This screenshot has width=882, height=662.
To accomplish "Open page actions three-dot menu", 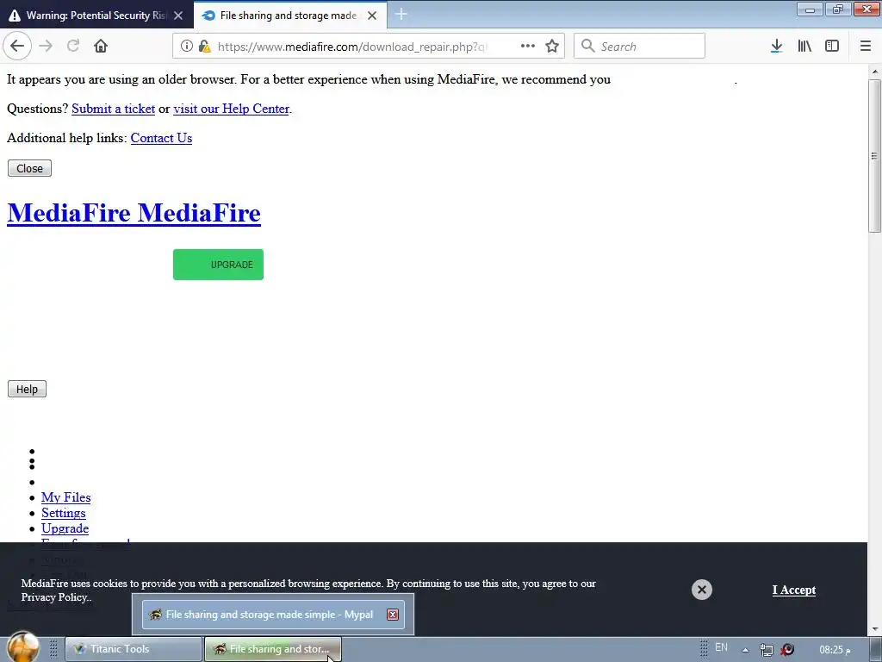I will click(528, 47).
